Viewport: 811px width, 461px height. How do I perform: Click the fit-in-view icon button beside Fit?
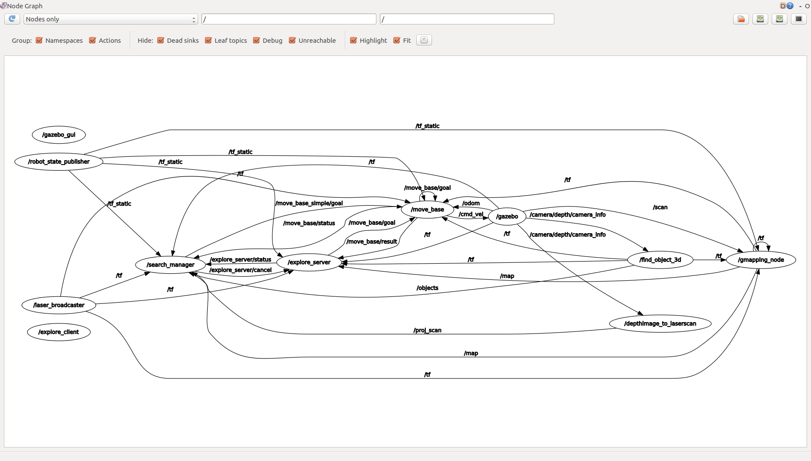424,40
